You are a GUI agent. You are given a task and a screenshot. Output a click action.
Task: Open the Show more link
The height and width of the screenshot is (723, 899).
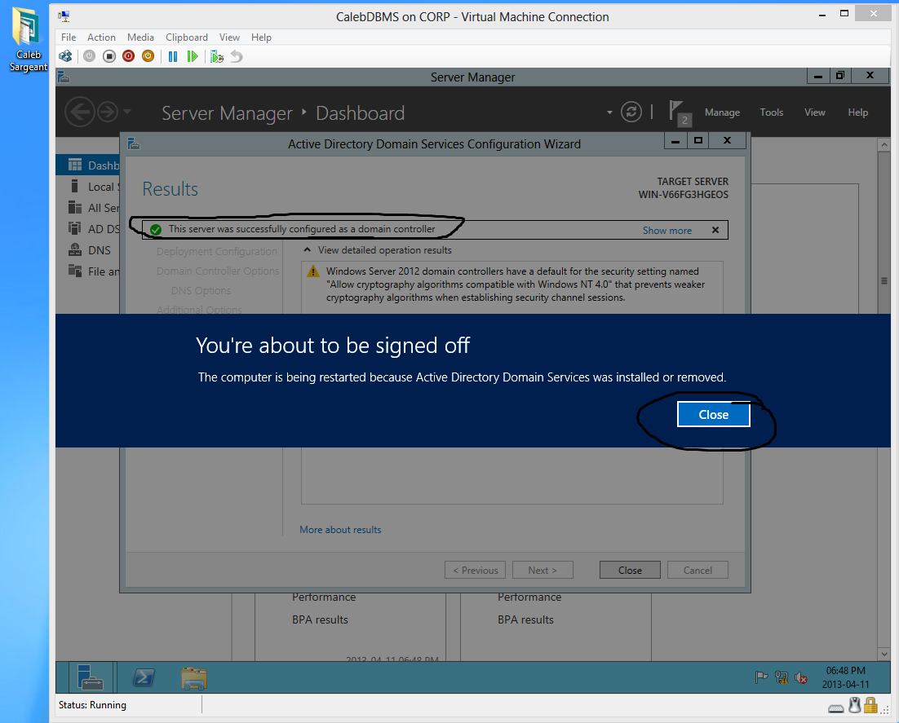tap(666, 231)
